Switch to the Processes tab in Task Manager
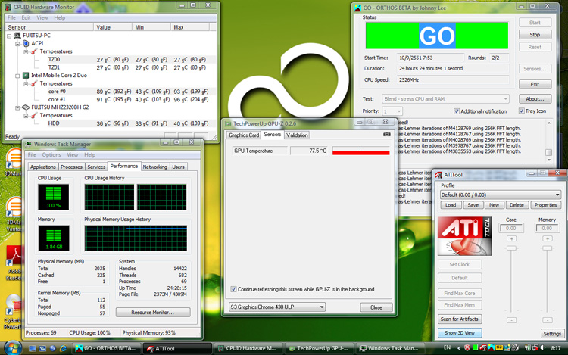568x355 pixels. pos(71,167)
